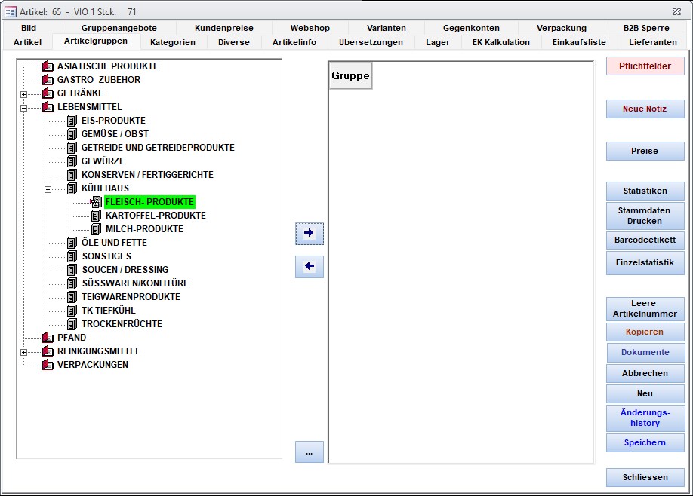The height and width of the screenshot is (496, 693).
Task: Click the icon beside FLEISCH- PRODUKTE
Action: [x=96, y=202]
